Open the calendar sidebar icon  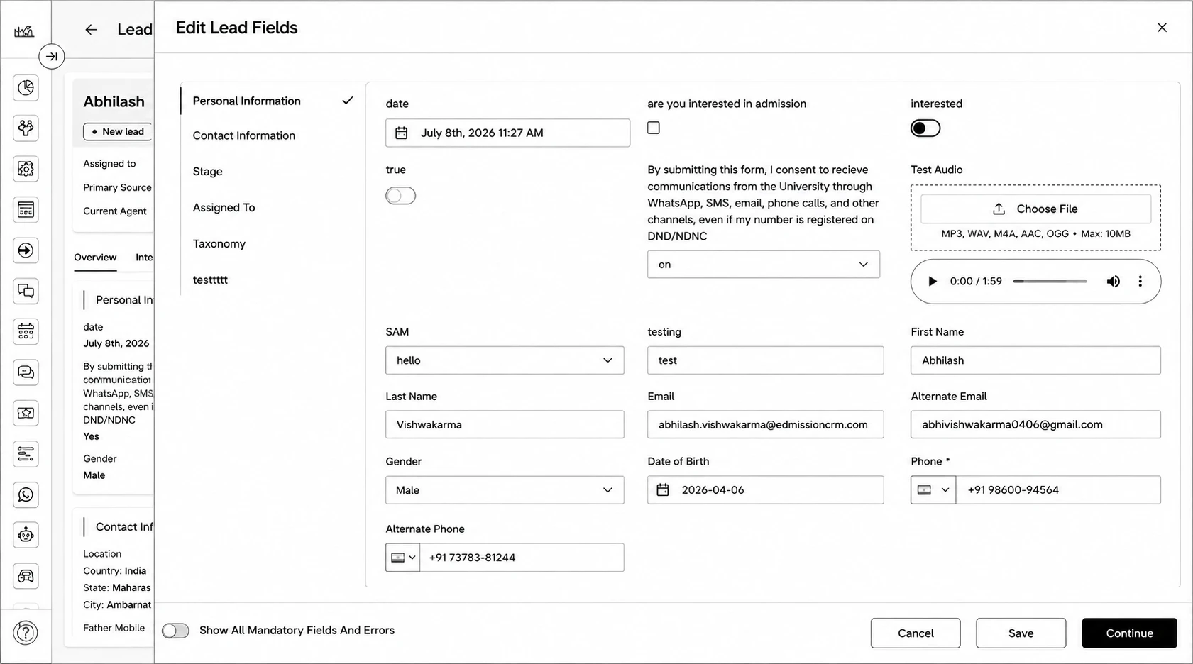tap(26, 331)
